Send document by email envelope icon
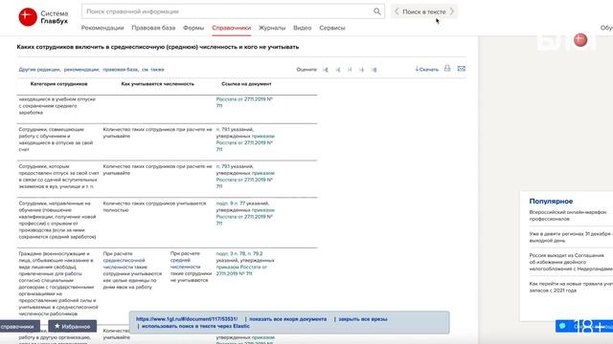 [x=462, y=69]
